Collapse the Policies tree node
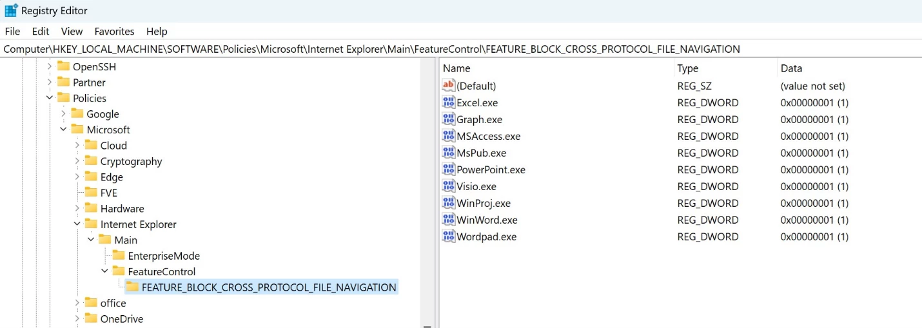922x328 pixels. click(x=50, y=98)
